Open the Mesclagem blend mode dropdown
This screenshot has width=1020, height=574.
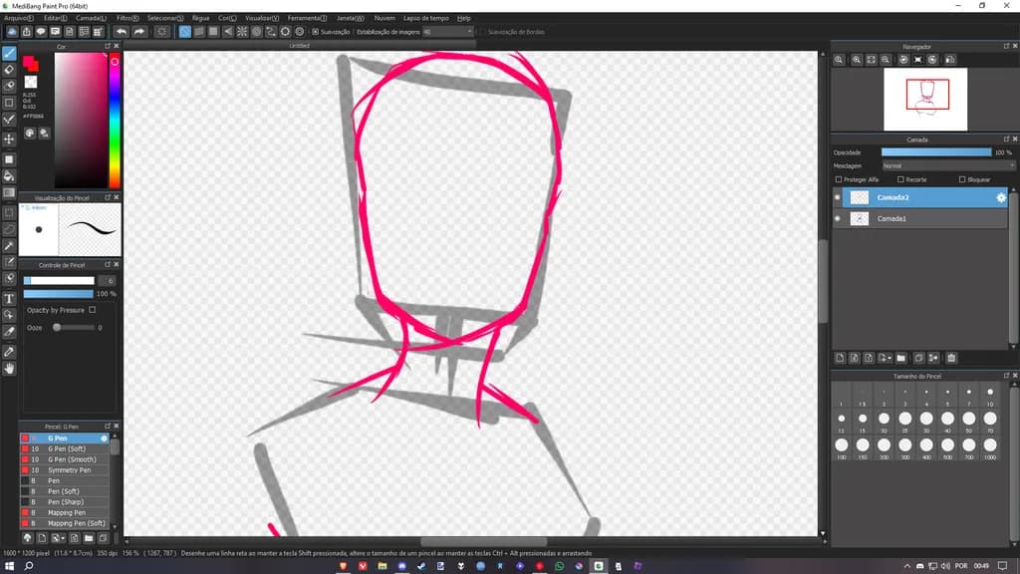point(948,166)
